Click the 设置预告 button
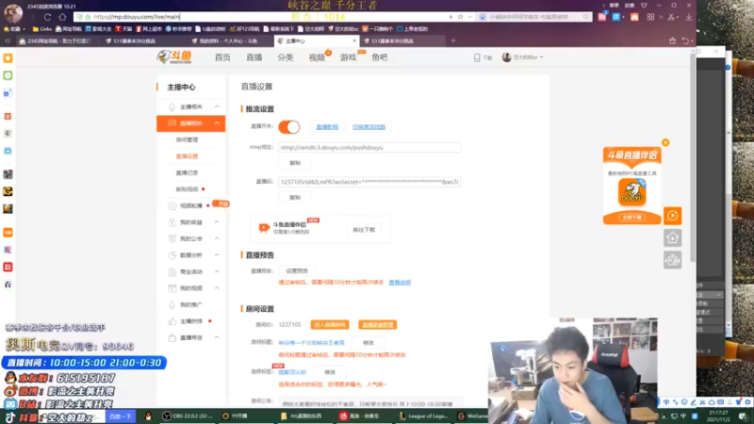 click(x=297, y=270)
